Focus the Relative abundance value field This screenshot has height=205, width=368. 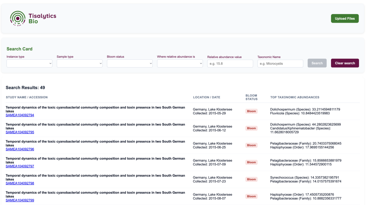(230, 63)
